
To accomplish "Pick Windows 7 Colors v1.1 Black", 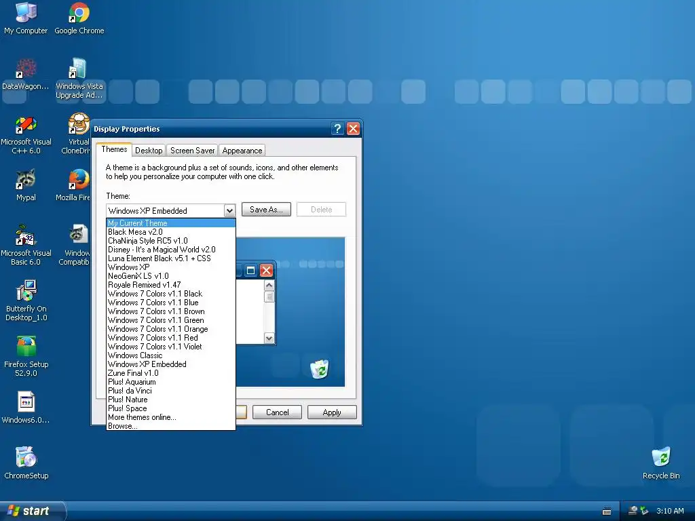I will pos(170,294).
